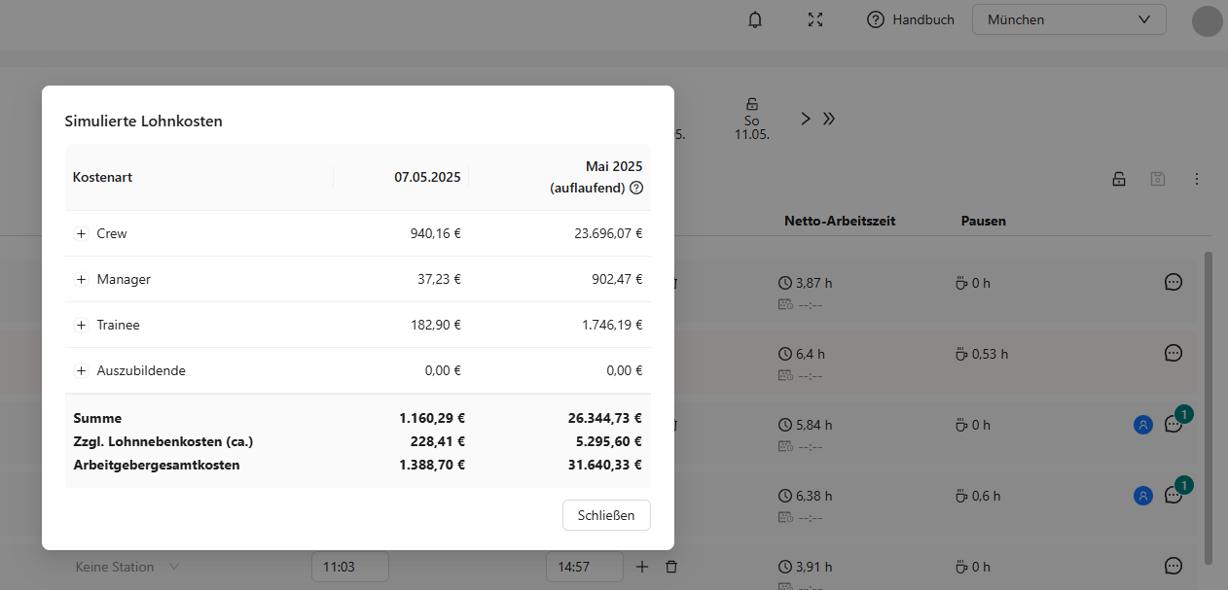Delete the shift via trash icon
This screenshot has height=590, width=1228.
671,567
